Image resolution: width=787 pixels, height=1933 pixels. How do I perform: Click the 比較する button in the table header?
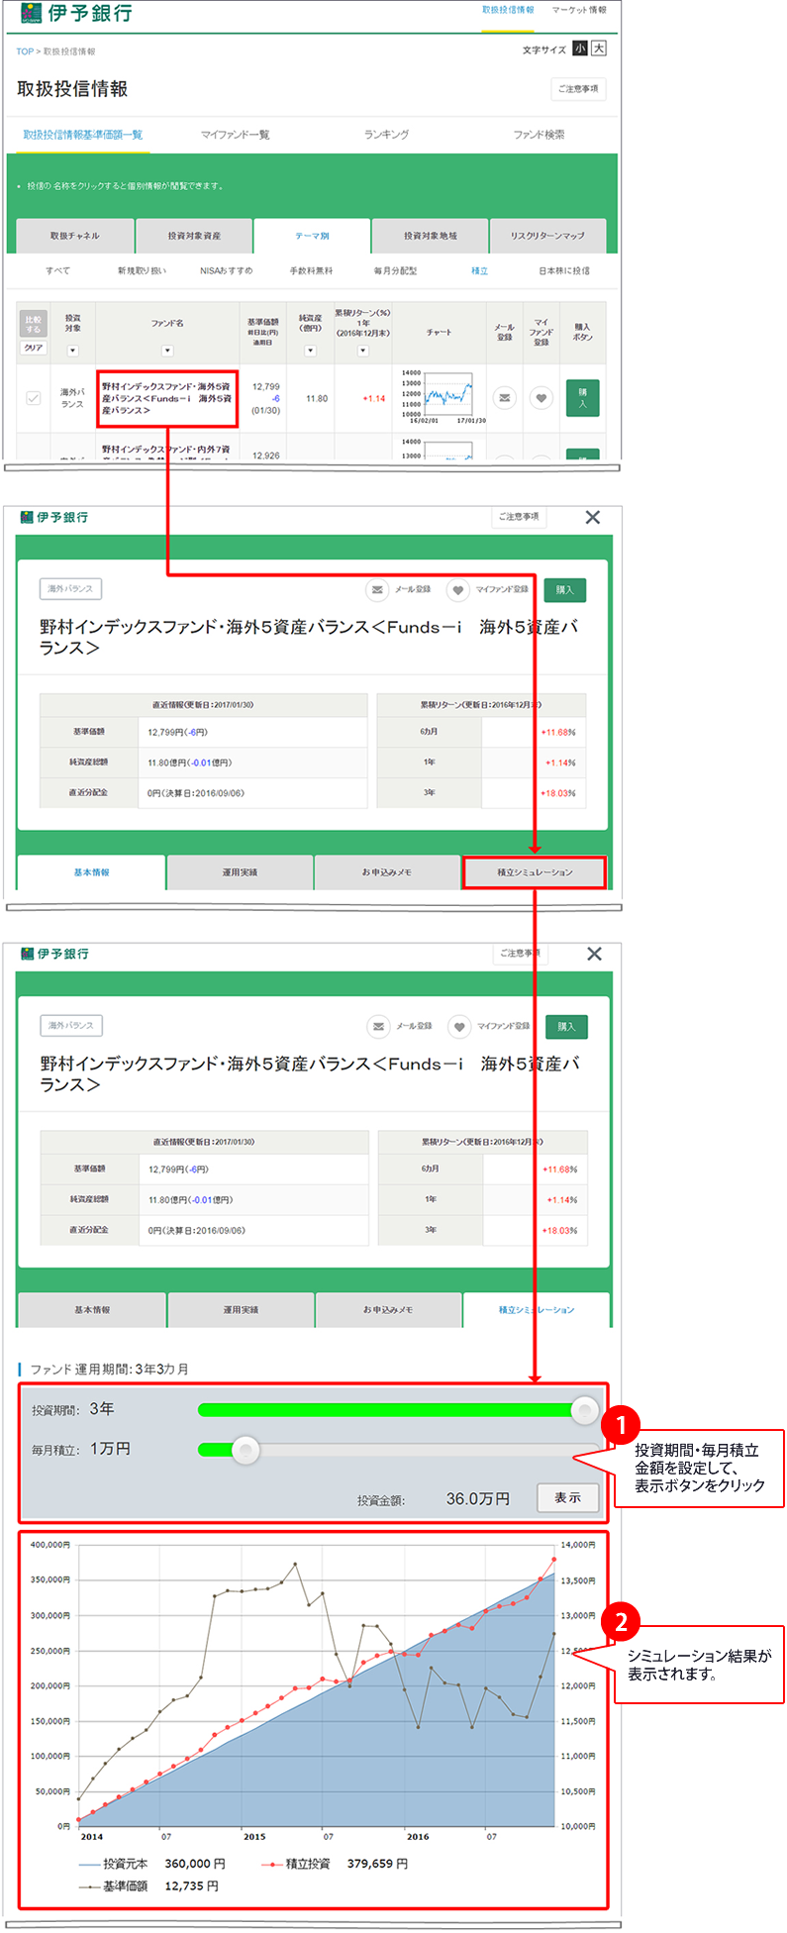34,325
